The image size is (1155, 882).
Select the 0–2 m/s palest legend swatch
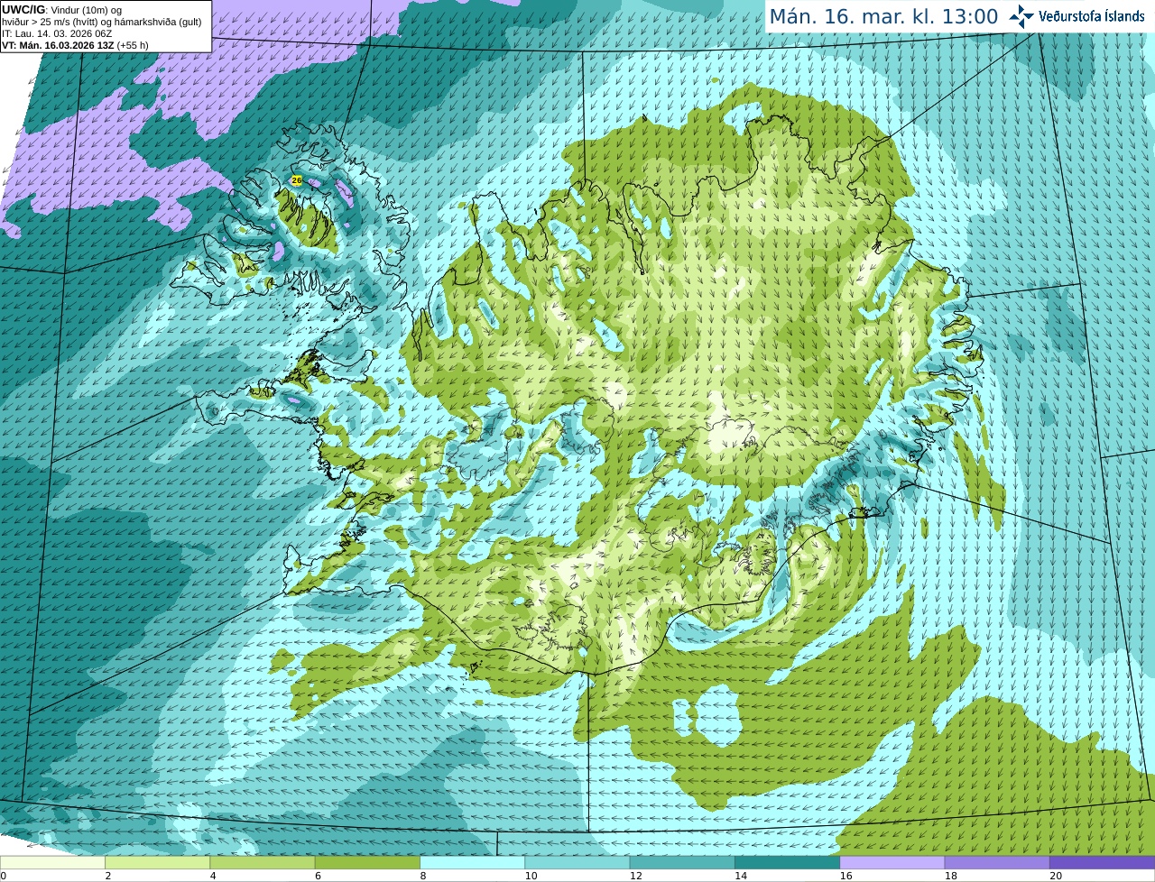52,863
